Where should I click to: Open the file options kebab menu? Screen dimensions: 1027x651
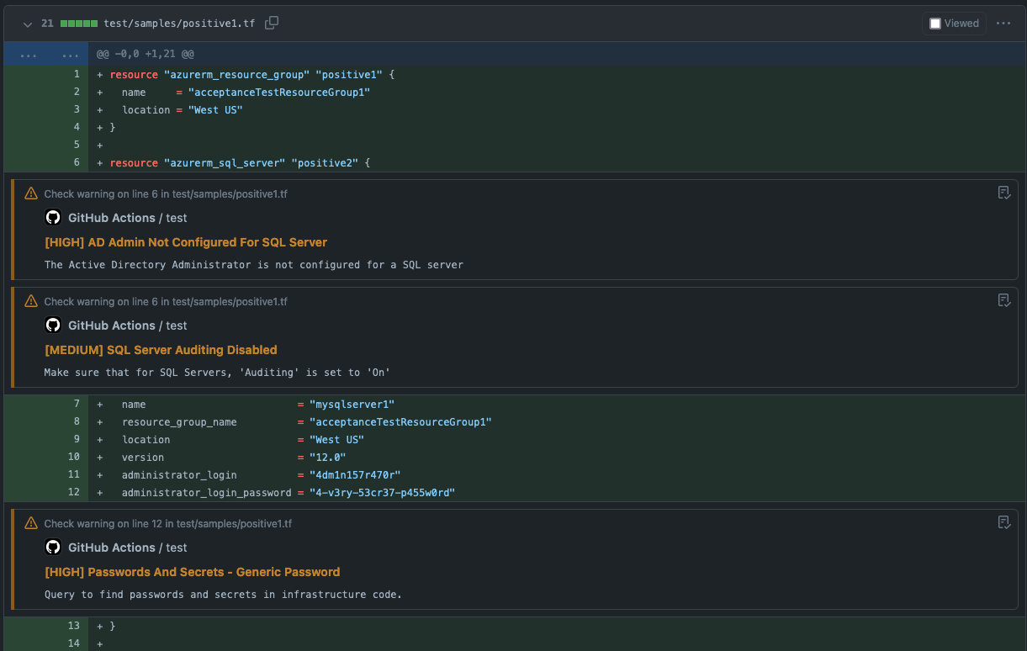point(1003,23)
